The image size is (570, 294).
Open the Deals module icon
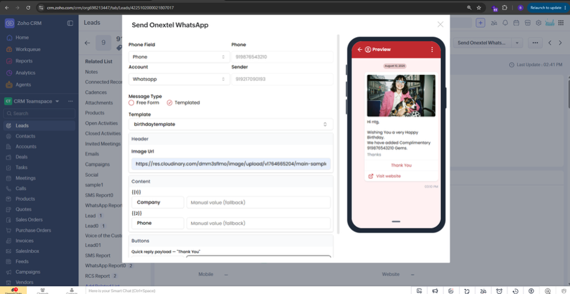tap(9, 157)
